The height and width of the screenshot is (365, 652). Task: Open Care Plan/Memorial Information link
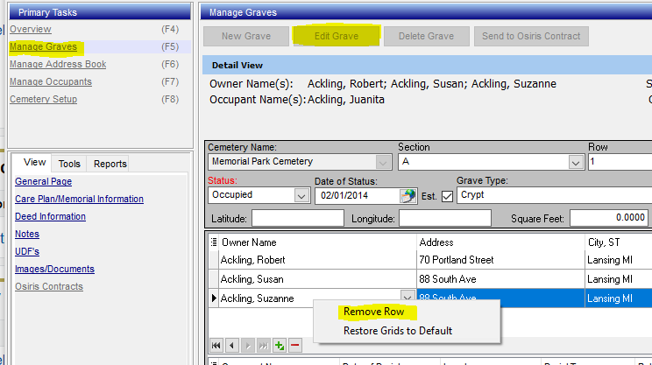point(79,199)
